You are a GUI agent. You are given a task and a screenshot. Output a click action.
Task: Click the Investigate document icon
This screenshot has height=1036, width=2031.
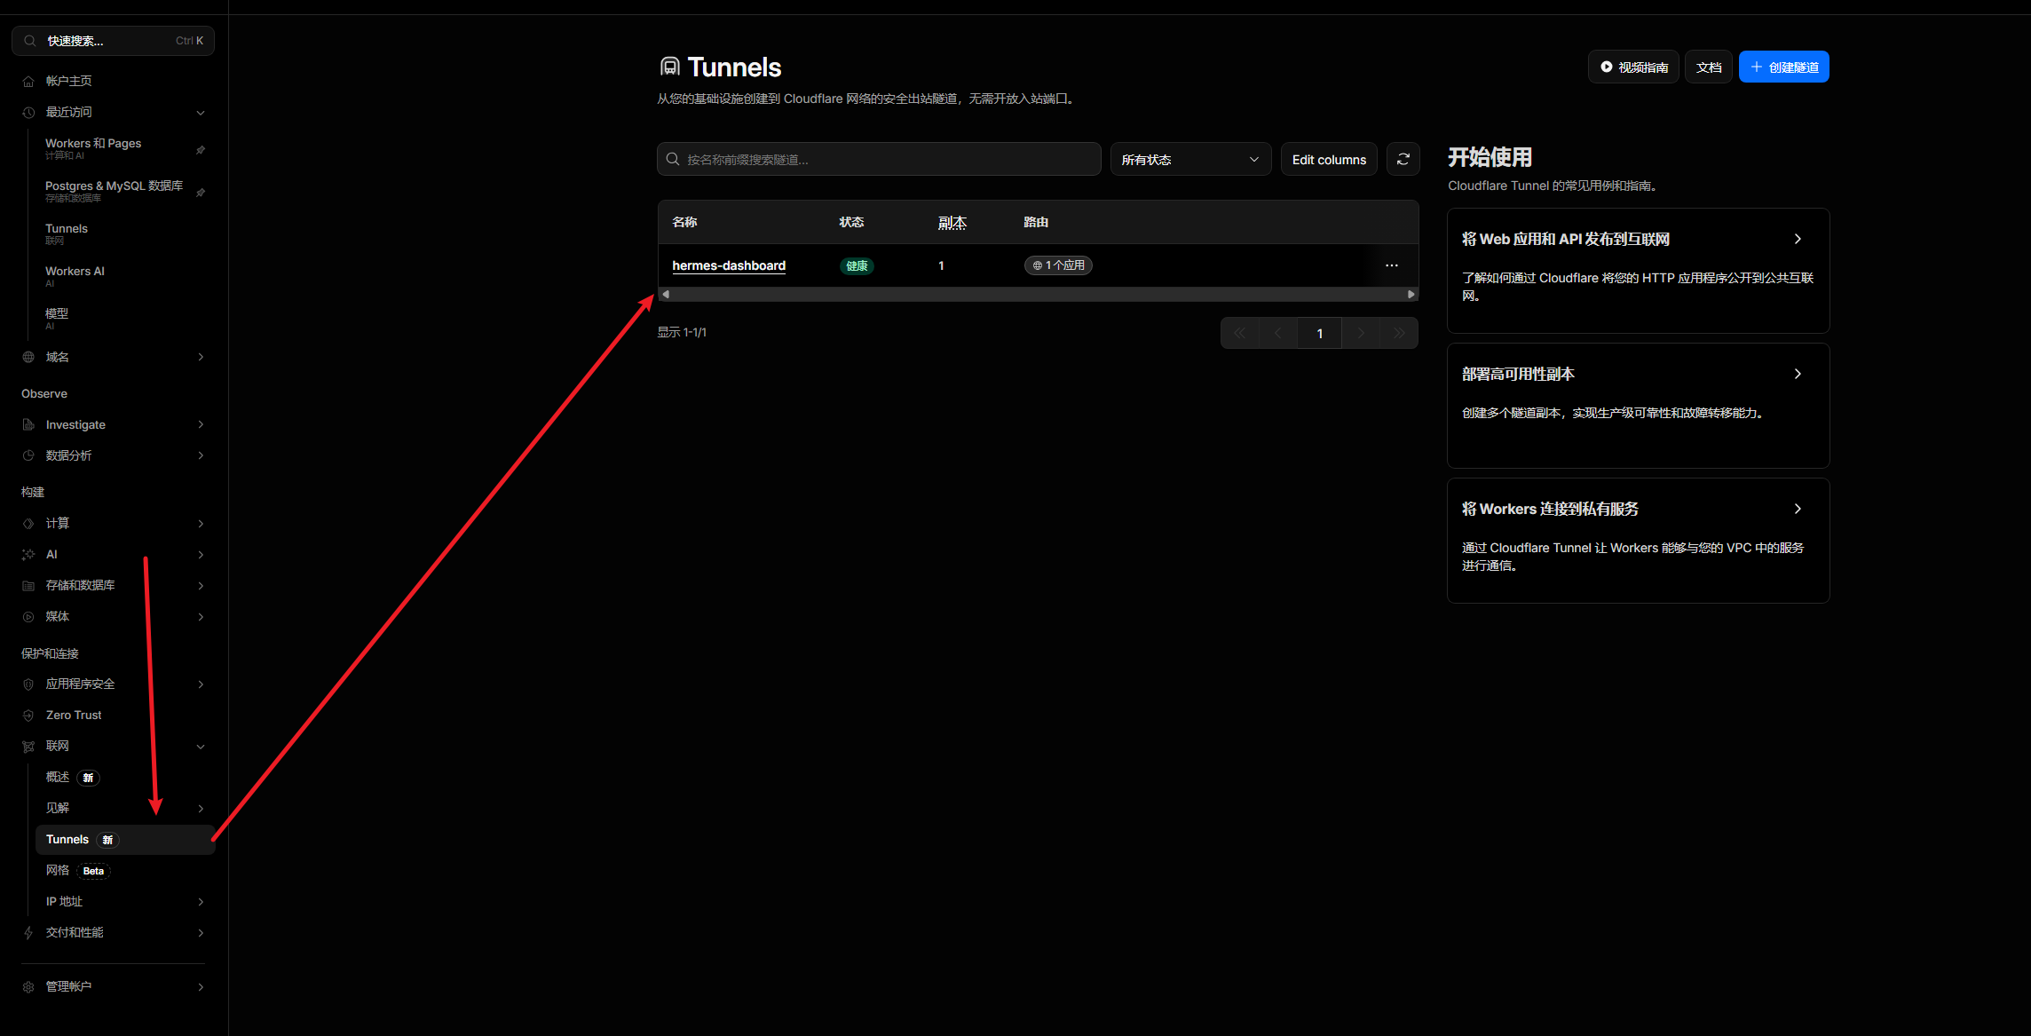28,425
